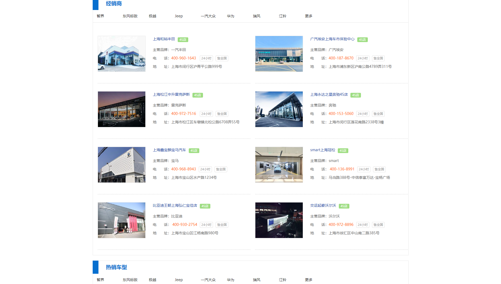Choose 一汽大众 tab under 热销车型
Viewport: 501px width, 284px height.
tap(208, 280)
